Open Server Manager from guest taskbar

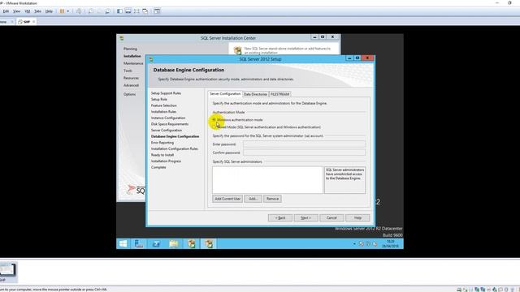click(139, 243)
